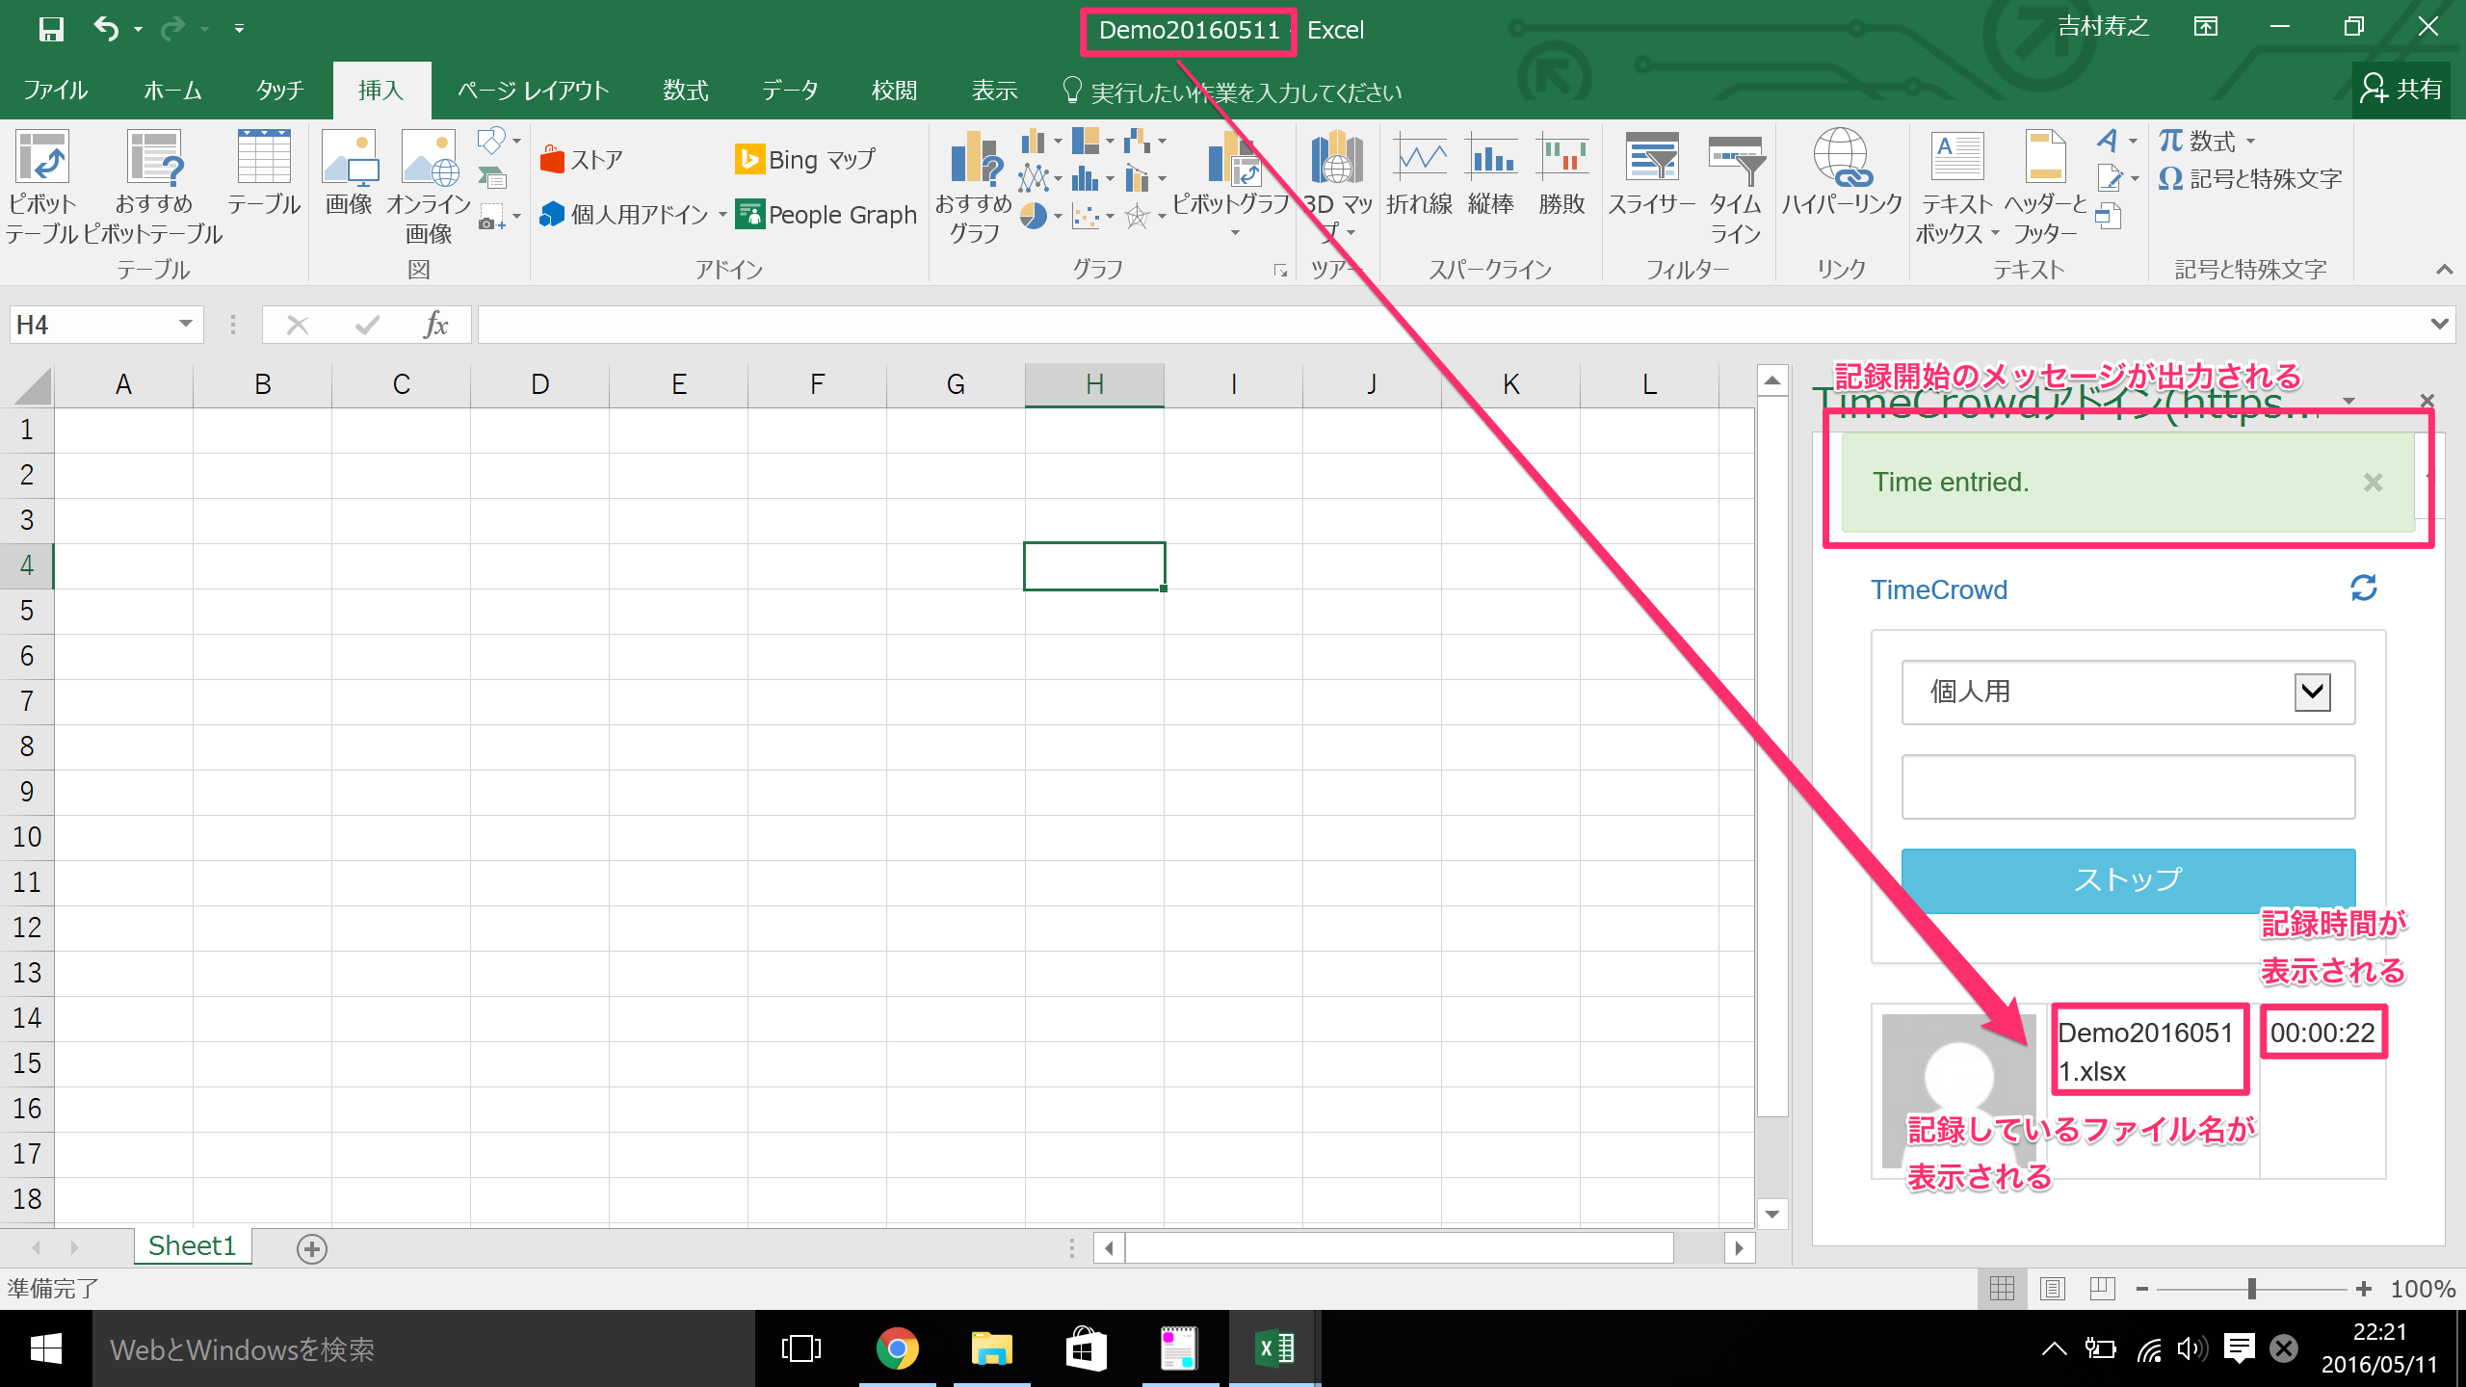Open the Office Store add-ins
The width and height of the screenshot is (2466, 1387).
point(582,159)
